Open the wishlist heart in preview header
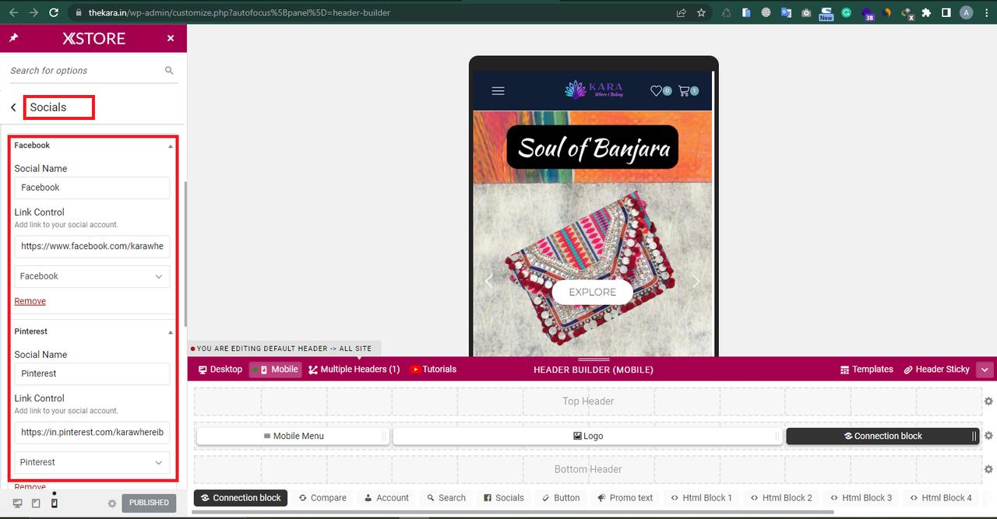 pyautogui.click(x=661, y=91)
